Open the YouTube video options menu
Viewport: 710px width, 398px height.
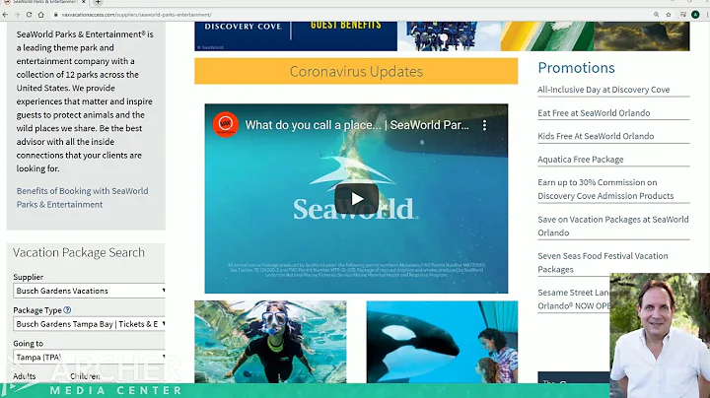tap(484, 125)
